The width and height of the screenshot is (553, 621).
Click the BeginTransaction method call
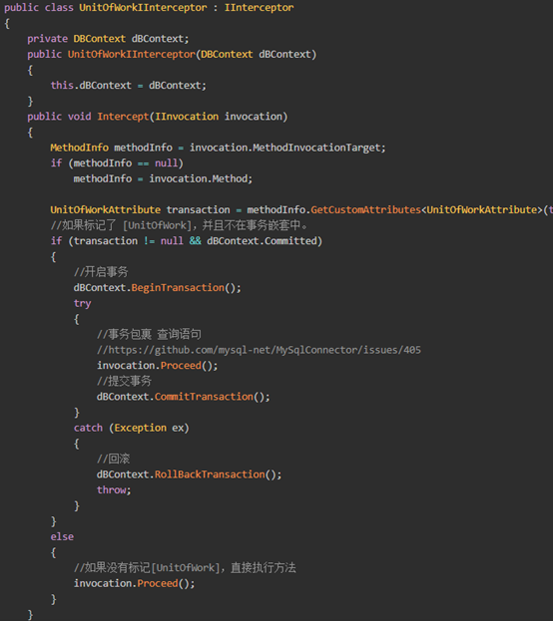point(178,288)
